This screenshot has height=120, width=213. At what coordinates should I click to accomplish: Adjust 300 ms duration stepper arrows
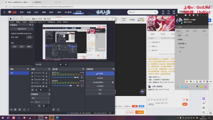click(x=48, y=102)
